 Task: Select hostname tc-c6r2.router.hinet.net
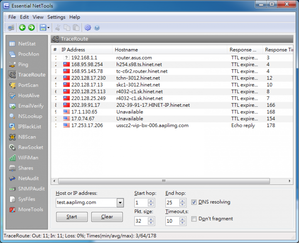coord(142,71)
